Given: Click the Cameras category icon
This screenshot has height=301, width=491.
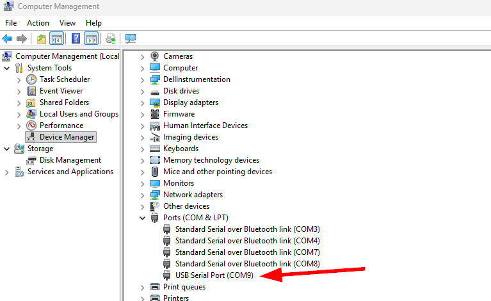Looking at the screenshot, I should (155, 56).
